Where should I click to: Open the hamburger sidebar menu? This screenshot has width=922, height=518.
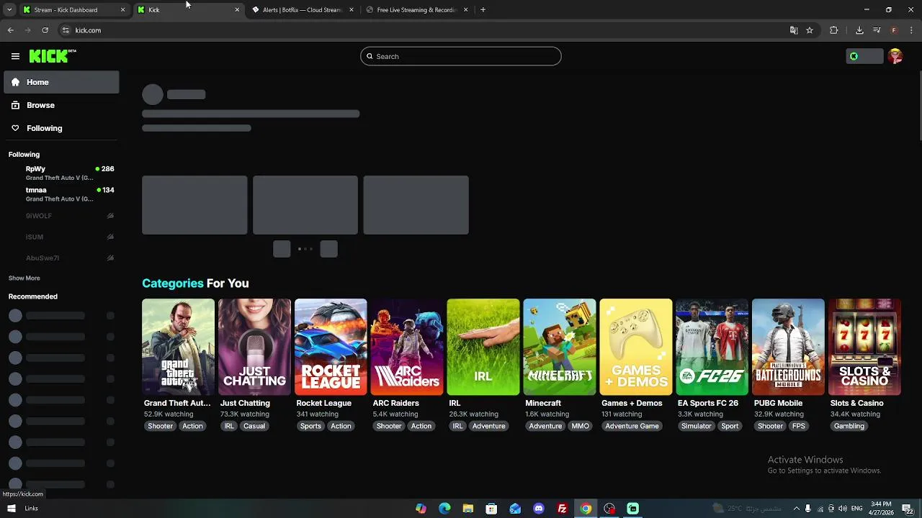point(15,56)
